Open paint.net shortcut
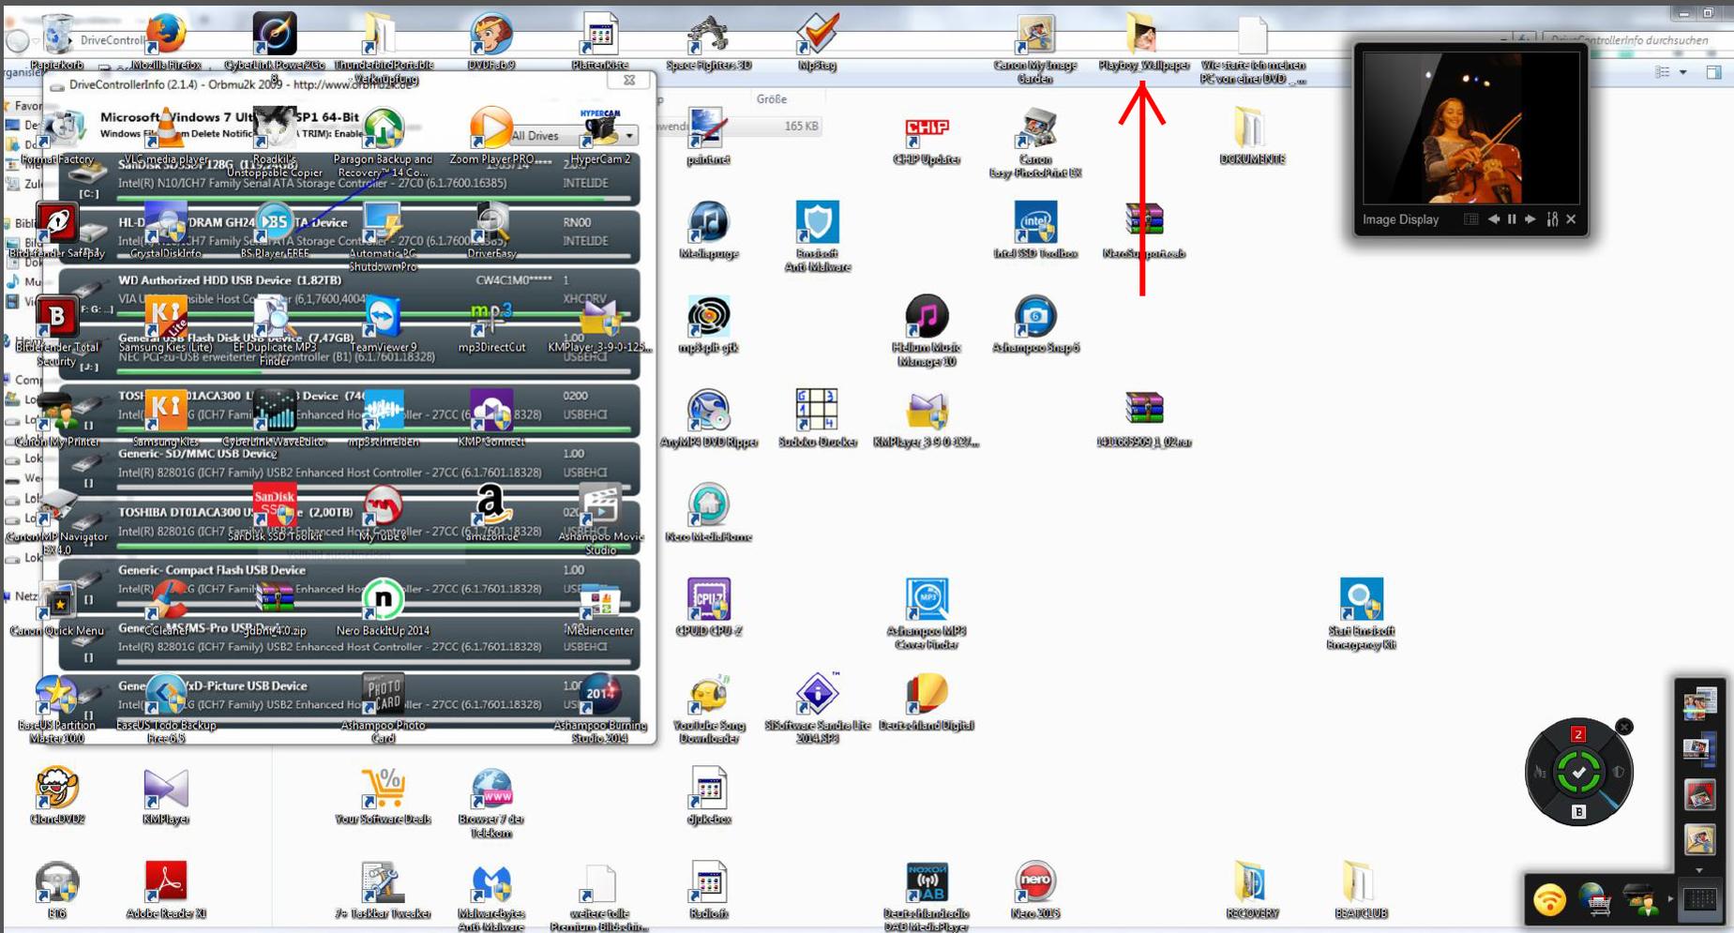 pos(709,135)
